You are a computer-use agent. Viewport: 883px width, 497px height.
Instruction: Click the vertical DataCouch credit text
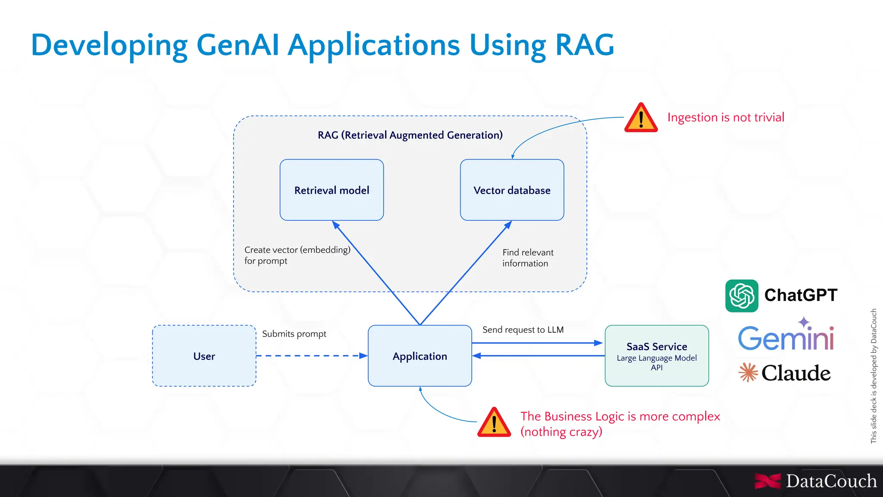(874, 376)
